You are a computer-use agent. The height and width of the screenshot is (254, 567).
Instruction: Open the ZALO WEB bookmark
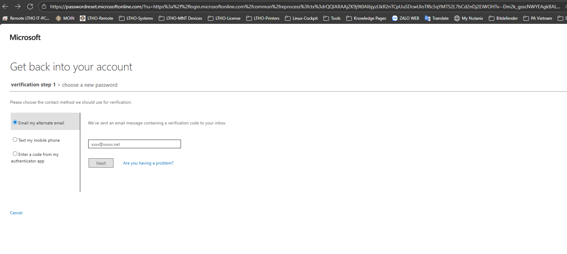(405, 18)
